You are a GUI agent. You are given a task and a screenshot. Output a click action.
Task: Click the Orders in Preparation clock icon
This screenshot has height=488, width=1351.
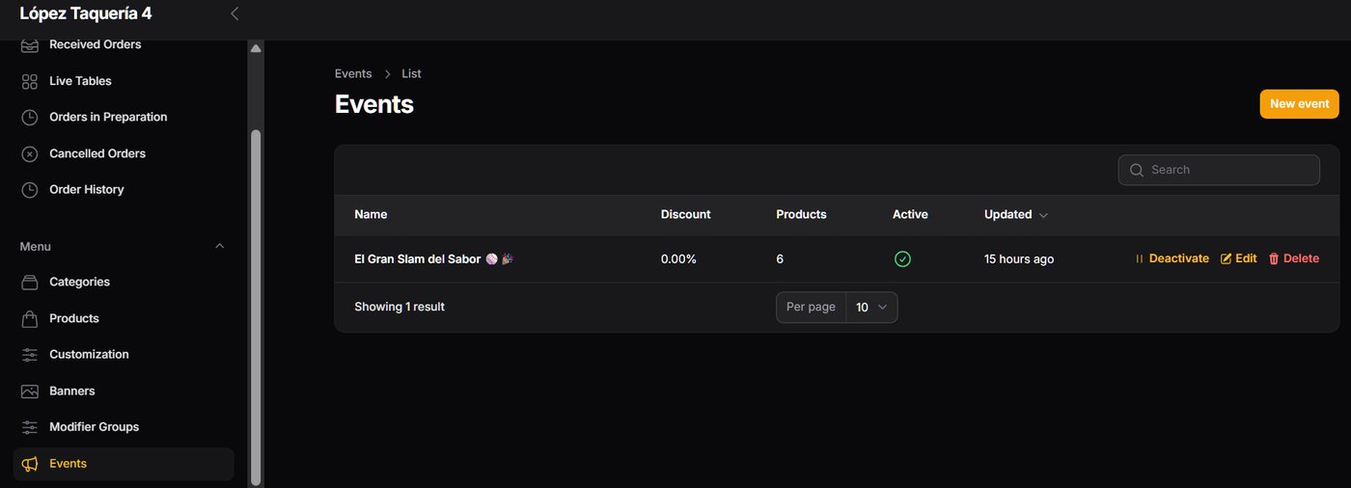point(30,118)
